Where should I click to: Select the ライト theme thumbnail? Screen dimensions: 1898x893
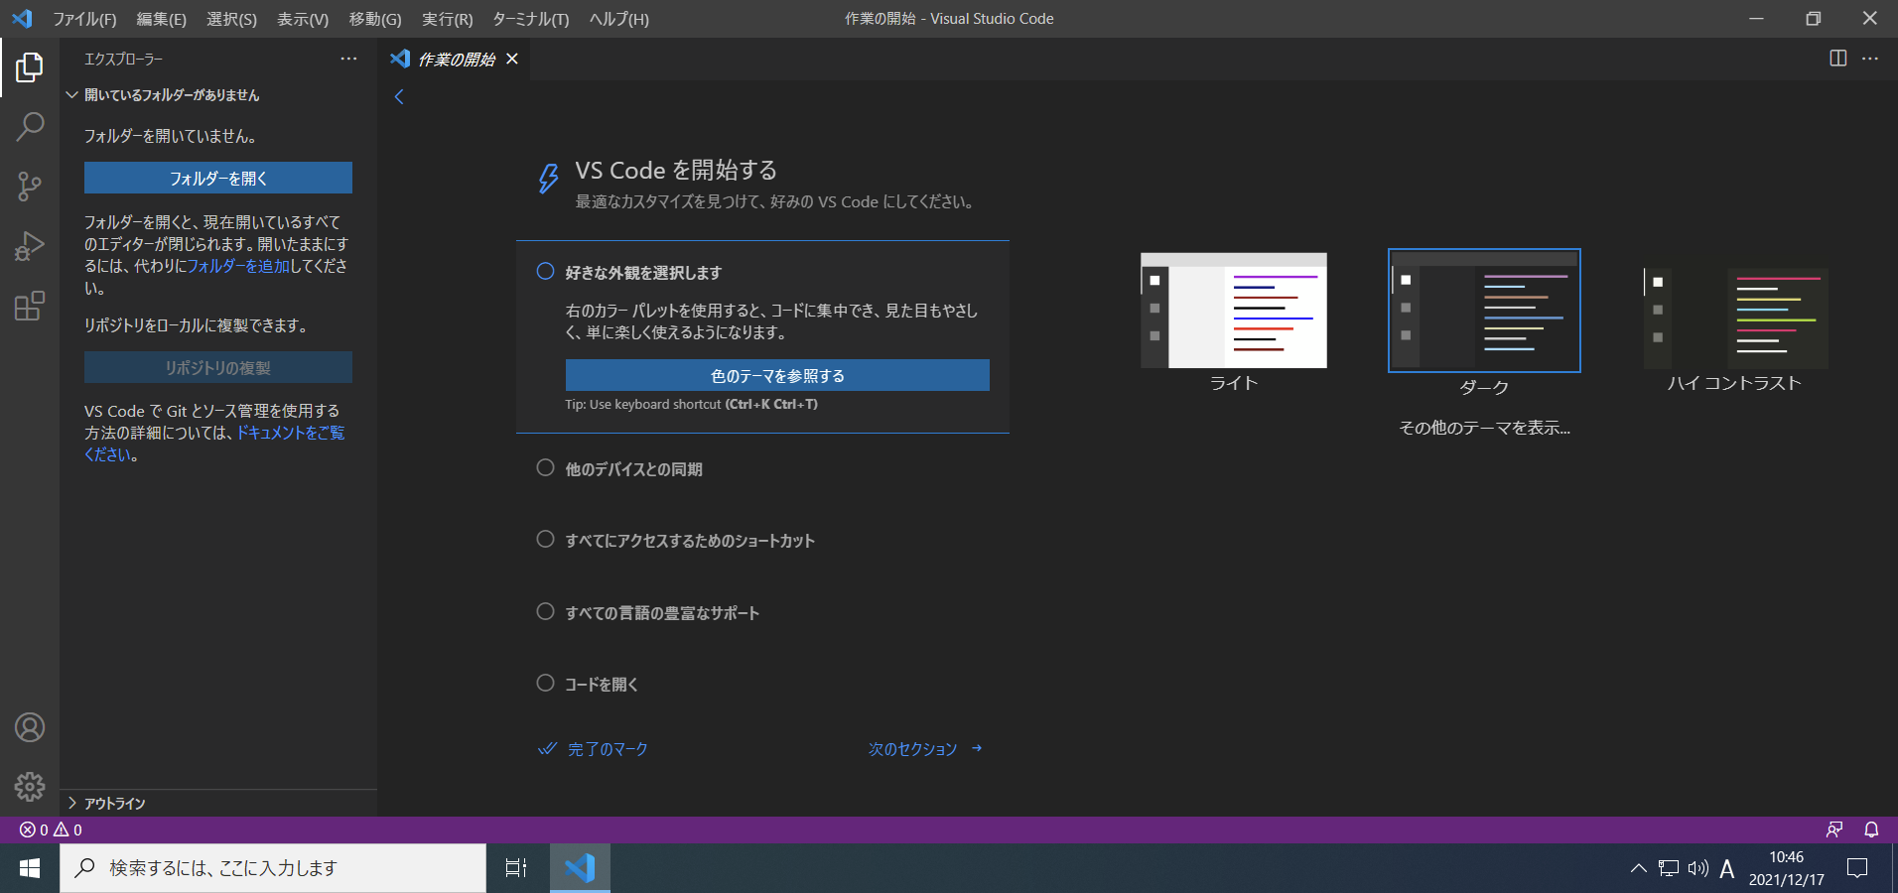[x=1232, y=311]
